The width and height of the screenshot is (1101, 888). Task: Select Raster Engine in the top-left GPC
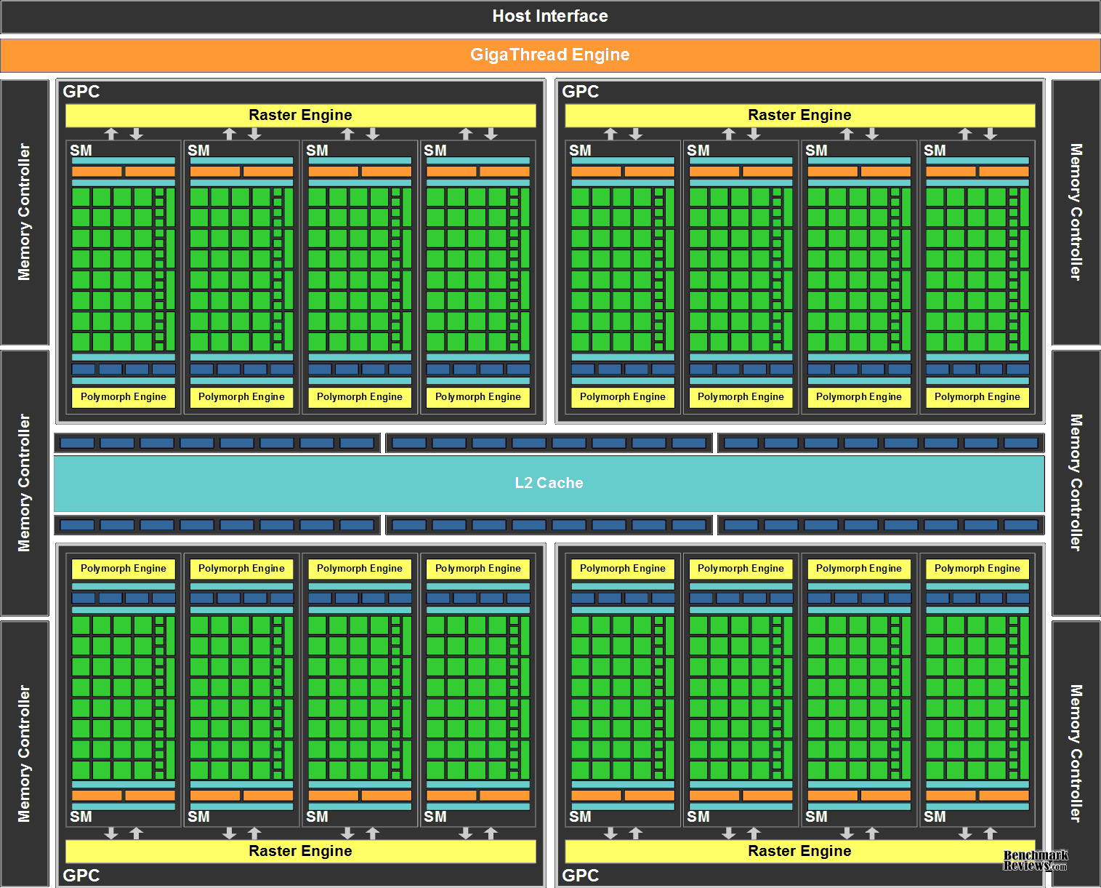point(300,115)
